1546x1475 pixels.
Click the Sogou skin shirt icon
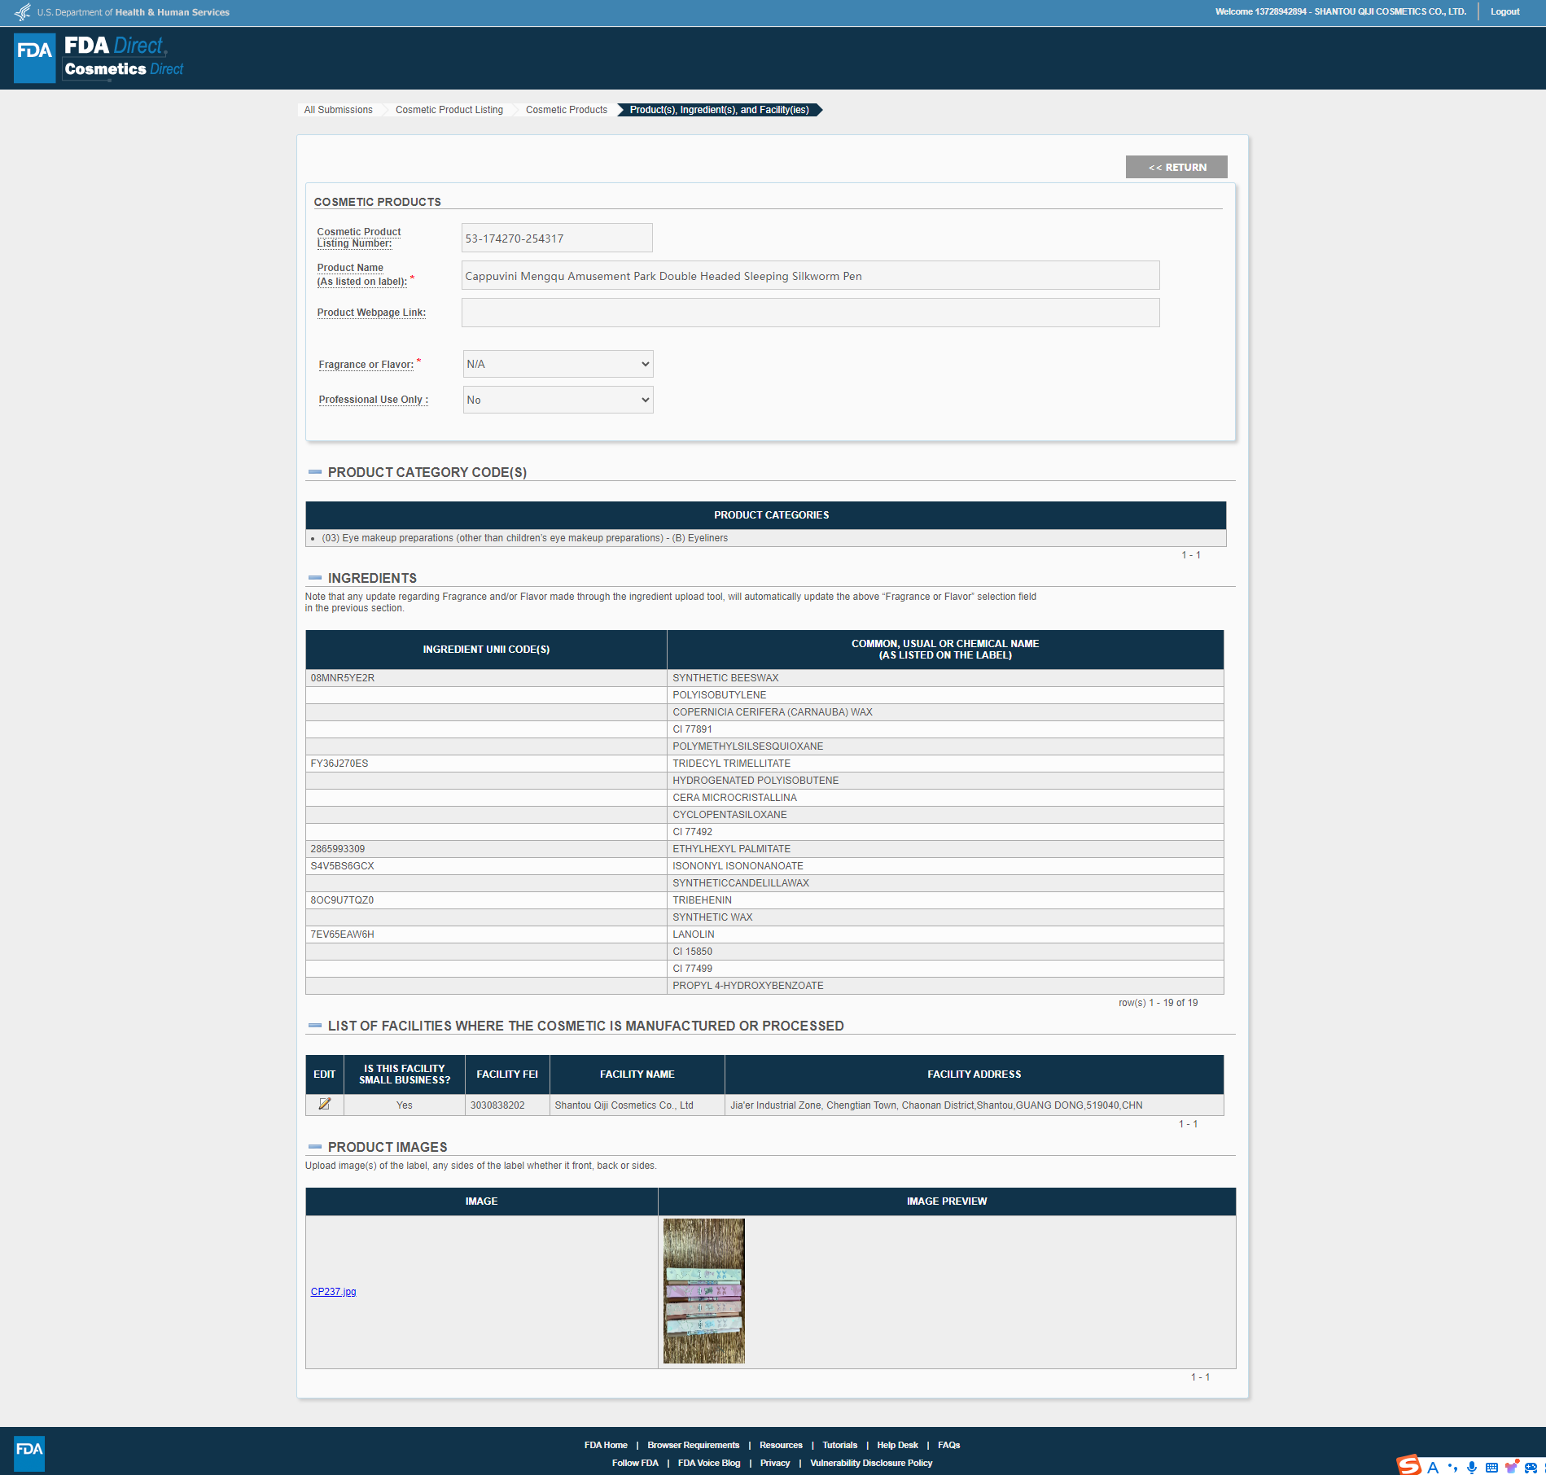[x=1512, y=1467]
